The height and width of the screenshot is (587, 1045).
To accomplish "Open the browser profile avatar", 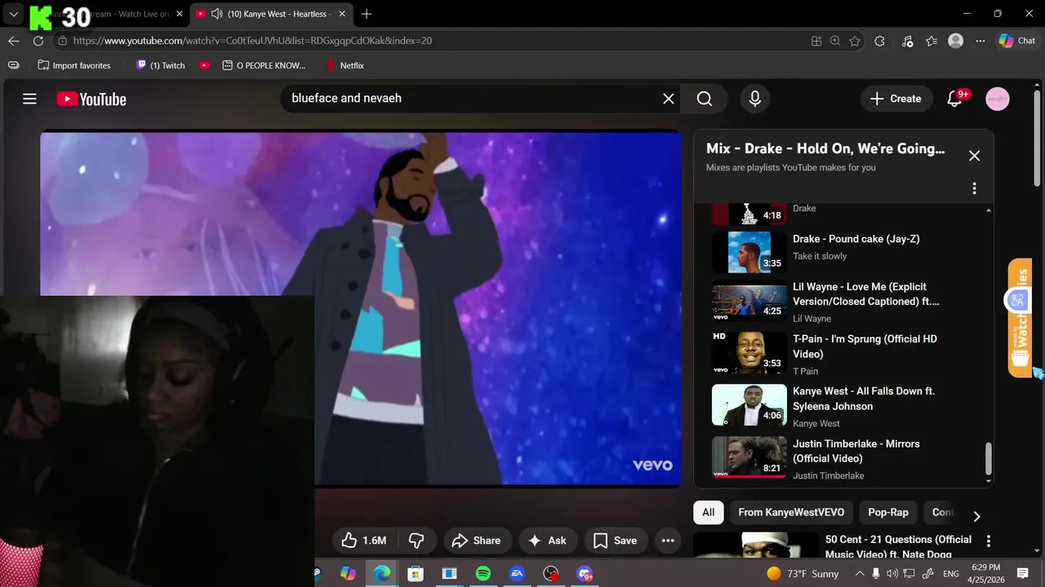I will pos(956,41).
